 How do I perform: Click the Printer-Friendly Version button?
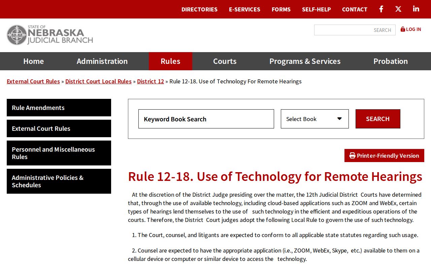coord(384,156)
